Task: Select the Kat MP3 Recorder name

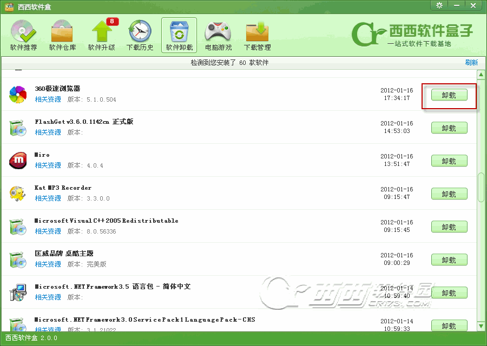Action: pyautogui.click(x=63, y=188)
